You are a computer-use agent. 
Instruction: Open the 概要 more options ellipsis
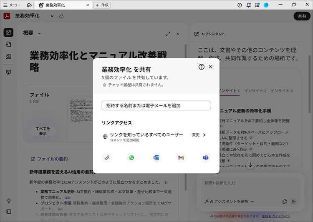coord(40,34)
